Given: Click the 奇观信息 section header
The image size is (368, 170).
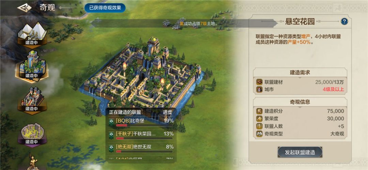Looking at the screenshot, I should [300, 102].
